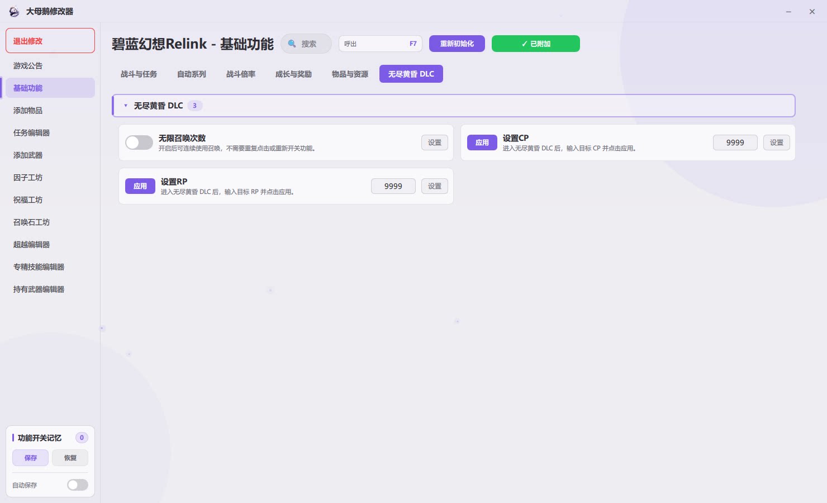Click the 保存 button in 功能开关记忆
Image resolution: width=827 pixels, height=503 pixels.
[31, 458]
